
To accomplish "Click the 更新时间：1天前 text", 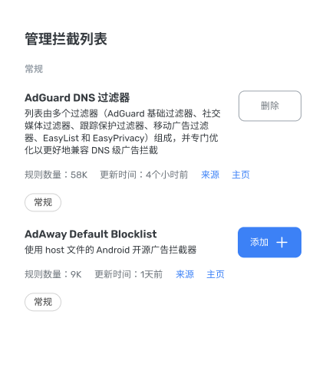I will [x=129, y=274].
